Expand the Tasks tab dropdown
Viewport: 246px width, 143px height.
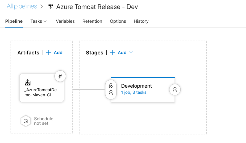point(45,21)
